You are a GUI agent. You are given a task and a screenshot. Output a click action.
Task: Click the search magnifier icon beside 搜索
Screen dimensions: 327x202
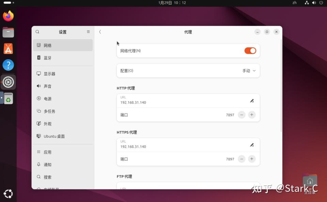(x=38, y=177)
